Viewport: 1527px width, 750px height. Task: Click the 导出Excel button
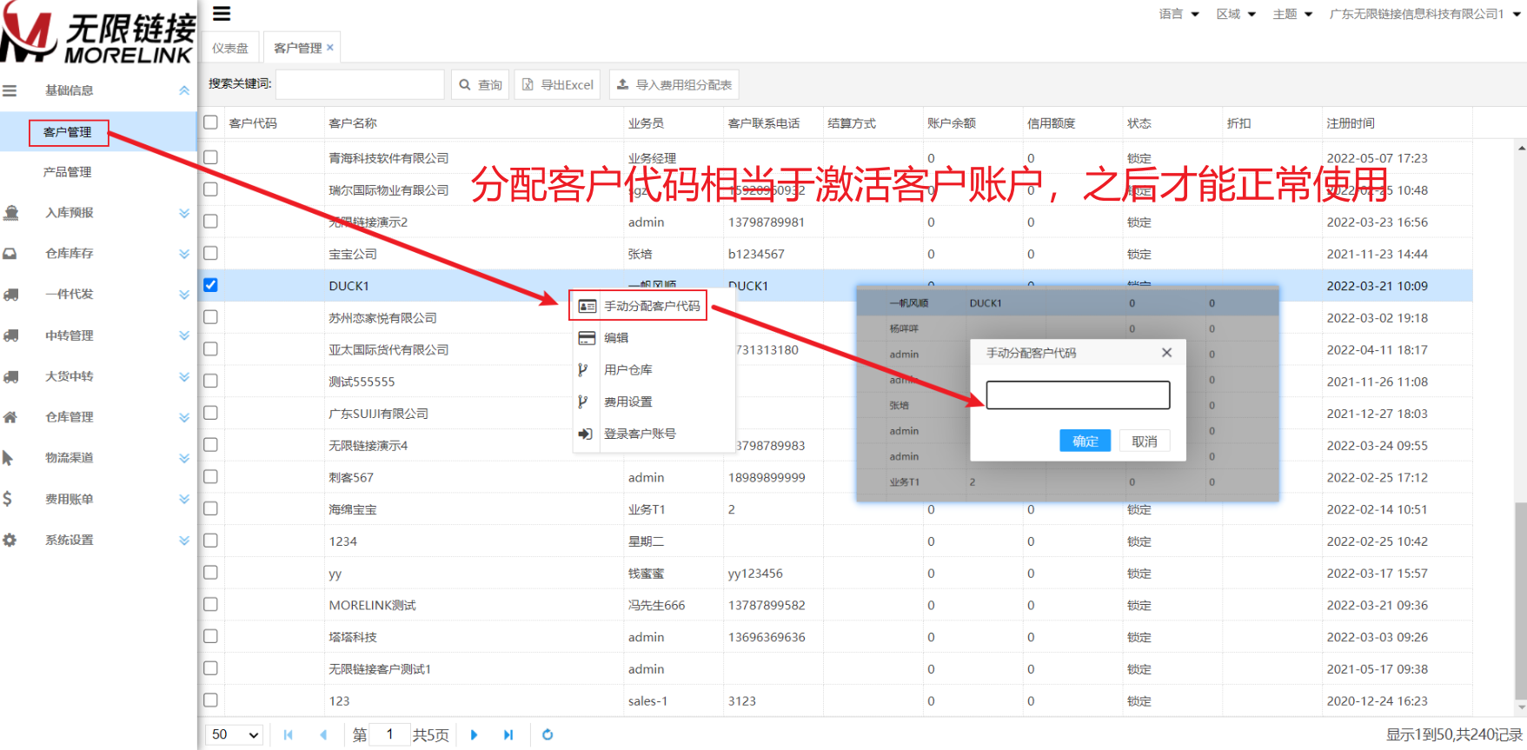(x=557, y=84)
